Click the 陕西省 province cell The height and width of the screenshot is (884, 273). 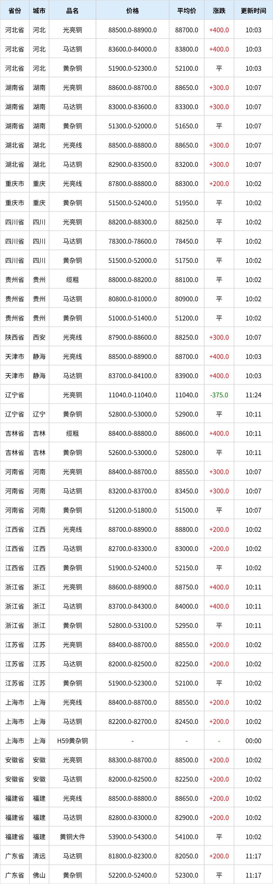pyautogui.click(x=15, y=337)
